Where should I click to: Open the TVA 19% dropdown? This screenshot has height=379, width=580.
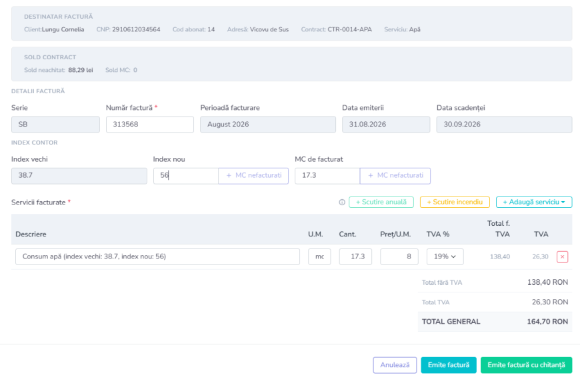coord(445,256)
